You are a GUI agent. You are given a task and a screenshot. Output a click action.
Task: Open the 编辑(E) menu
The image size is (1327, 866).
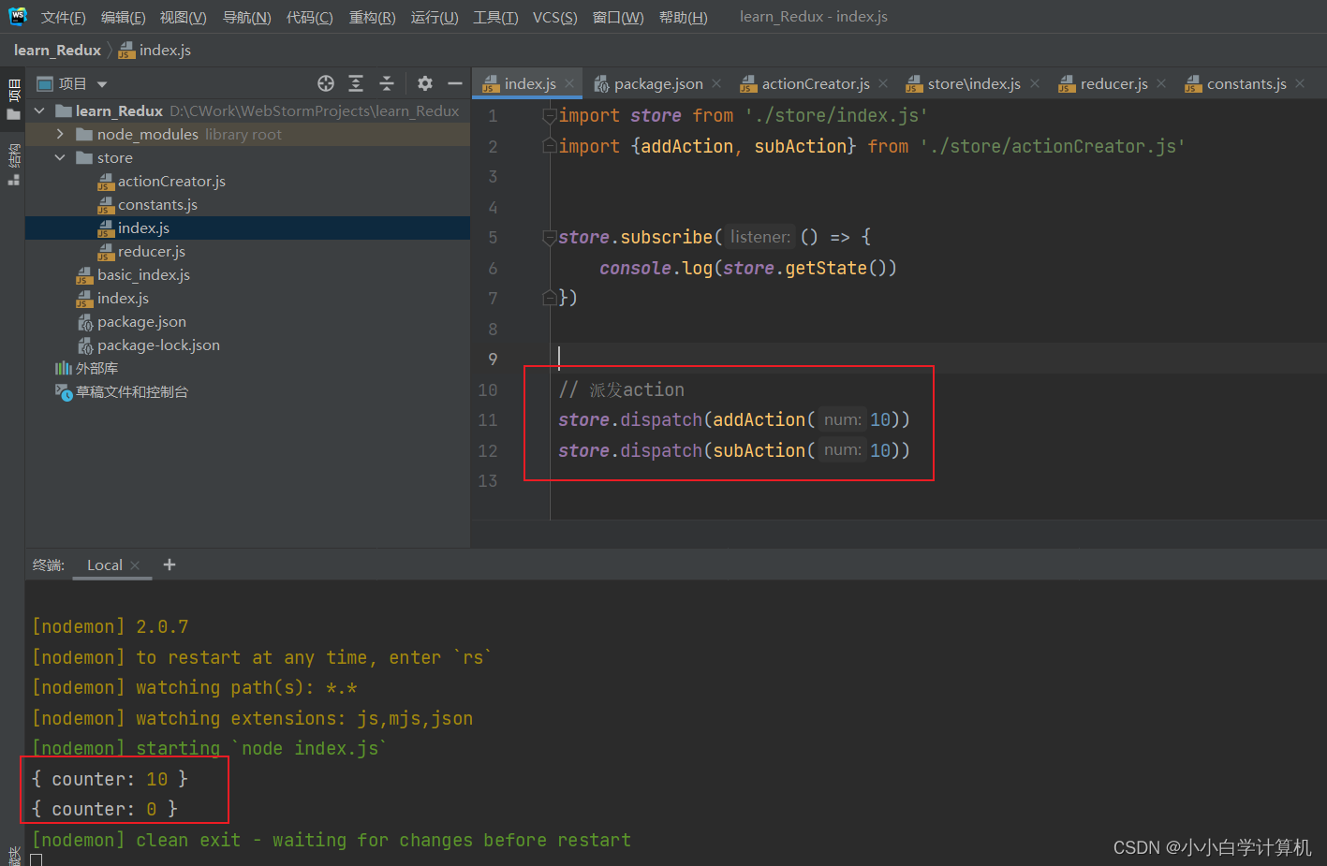coord(123,17)
